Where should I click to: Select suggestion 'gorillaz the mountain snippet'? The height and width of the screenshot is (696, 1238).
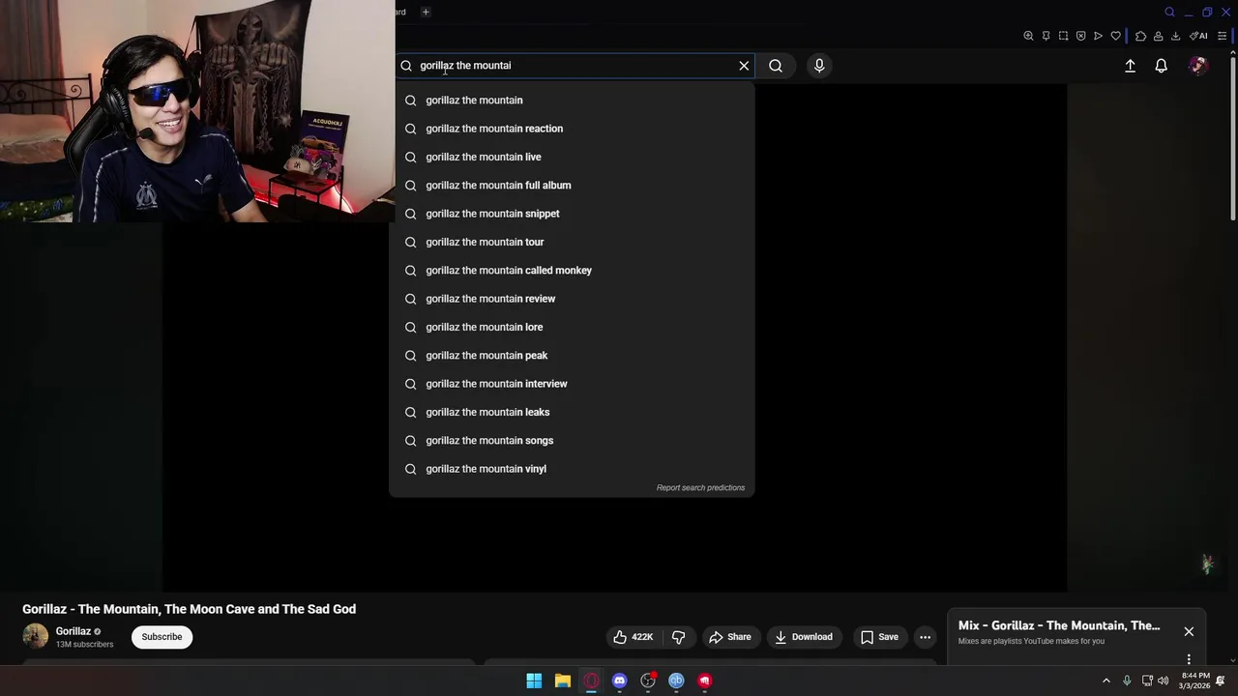(572, 214)
